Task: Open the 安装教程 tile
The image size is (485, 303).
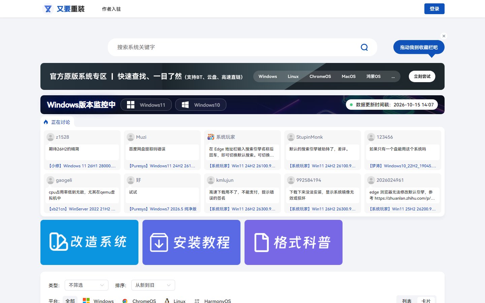Action: (191, 242)
